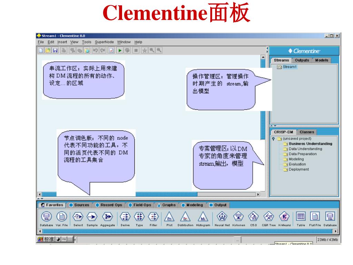Select the Data Understanding folder
353x265 pixels.
pyautogui.click(x=303, y=149)
